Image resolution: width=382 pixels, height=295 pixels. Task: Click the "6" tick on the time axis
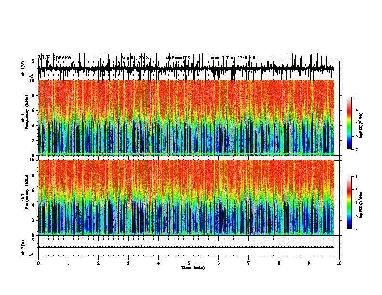click(219, 263)
